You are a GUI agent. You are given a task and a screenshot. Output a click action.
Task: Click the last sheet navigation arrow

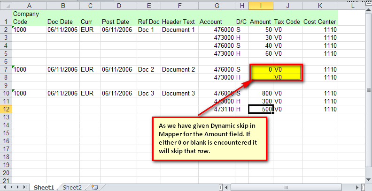pyautogui.click(x=25, y=187)
